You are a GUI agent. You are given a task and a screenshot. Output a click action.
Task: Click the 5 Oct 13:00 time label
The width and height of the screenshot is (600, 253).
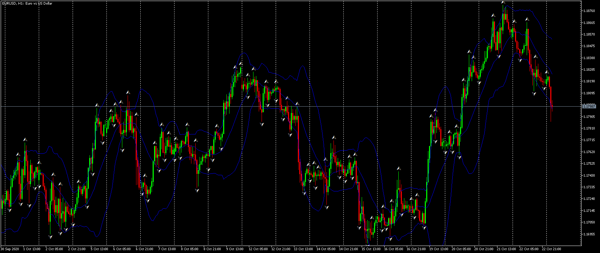[99, 249]
